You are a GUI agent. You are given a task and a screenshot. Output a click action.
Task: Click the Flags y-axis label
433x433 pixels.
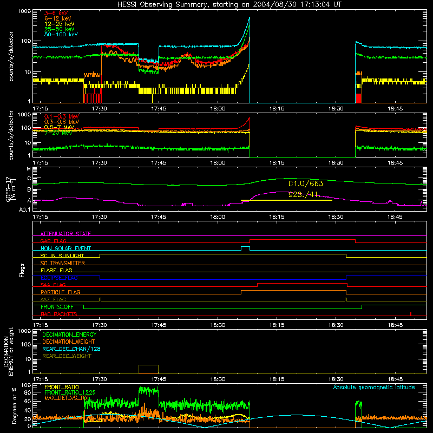coord(22,270)
